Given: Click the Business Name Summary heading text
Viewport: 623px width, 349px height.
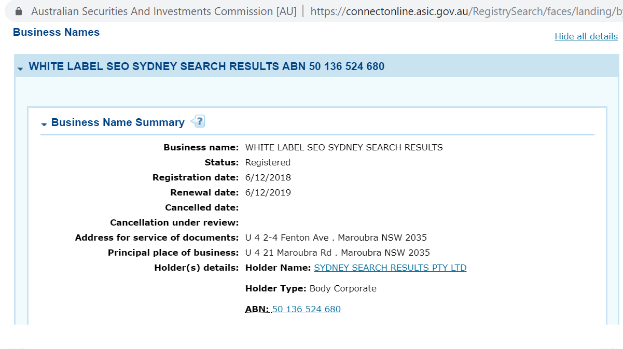Looking at the screenshot, I should click(118, 122).
